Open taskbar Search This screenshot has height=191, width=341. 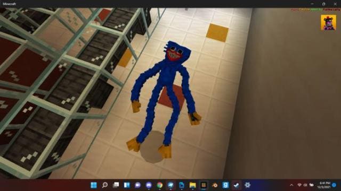[105, 185]
